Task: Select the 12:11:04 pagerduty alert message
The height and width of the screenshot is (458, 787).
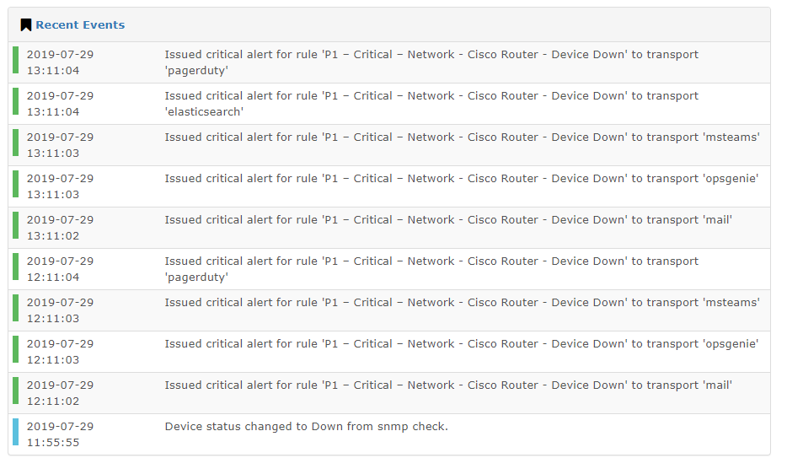Action: click(x=431, y=269)
